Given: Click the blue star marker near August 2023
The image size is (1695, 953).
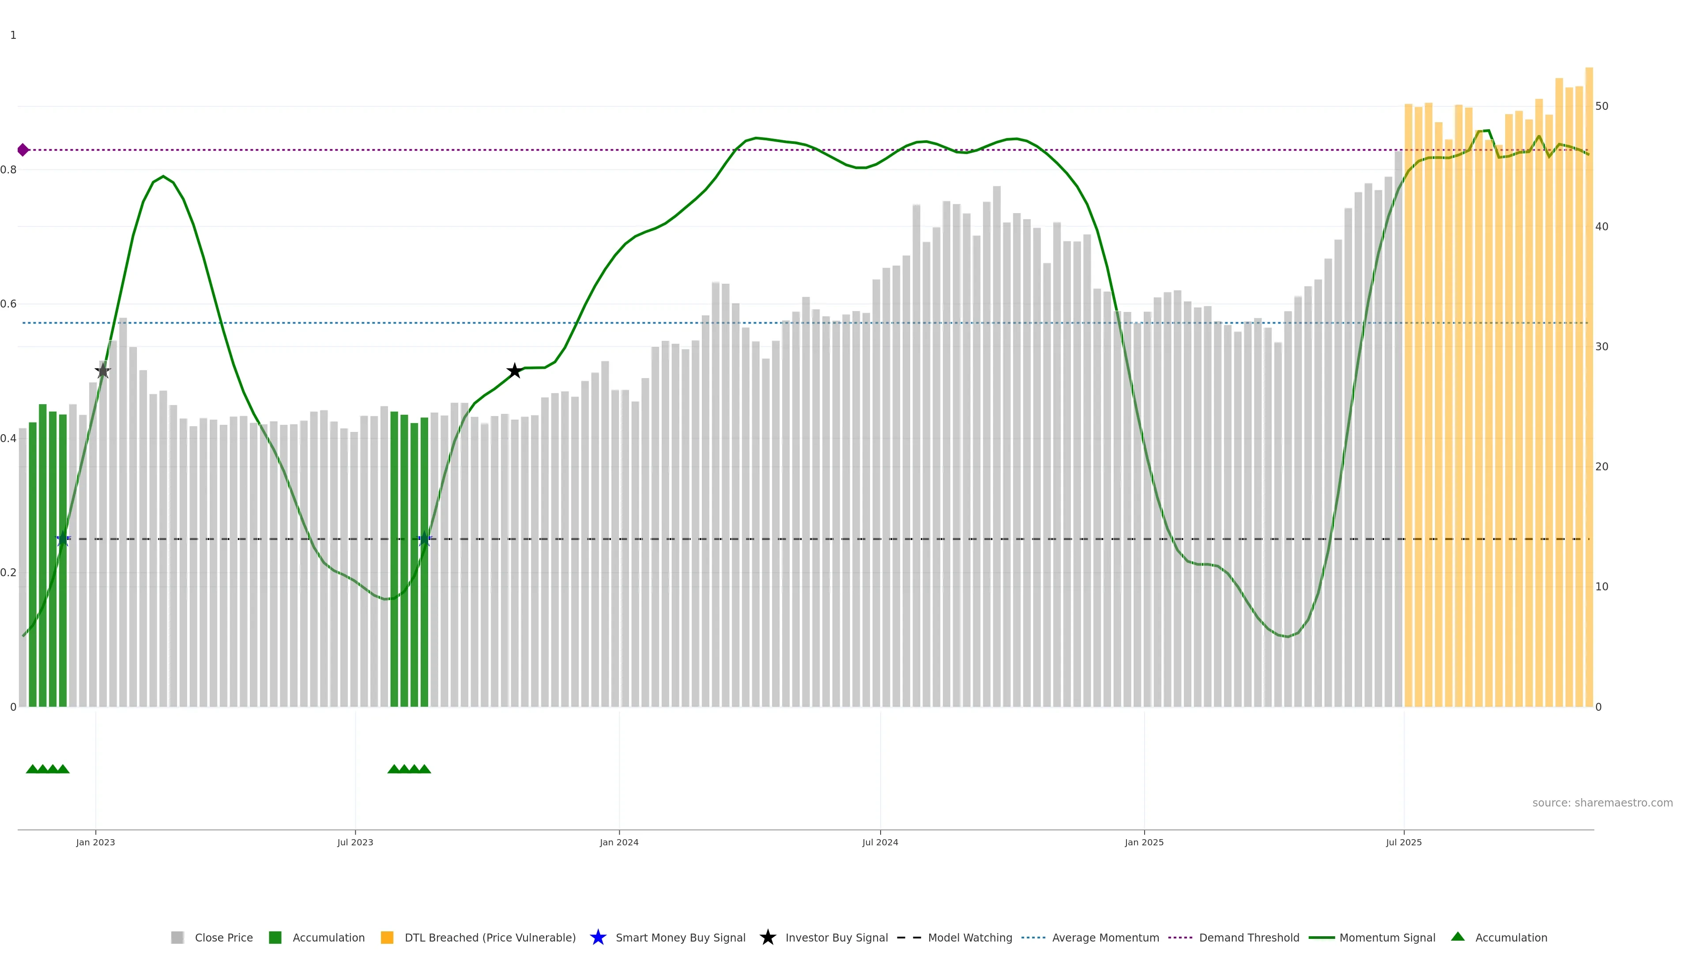Looking at the screenshot, I should (x=424, y=539).
